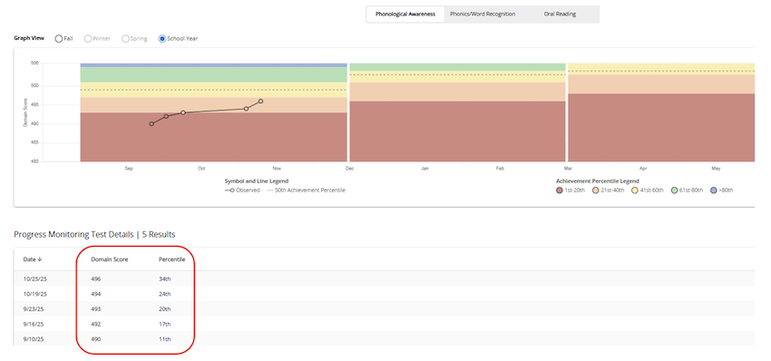Click the domain score 494 cell

tap(96, 294)
